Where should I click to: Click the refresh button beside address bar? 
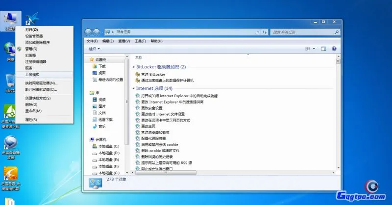pyautogui.click(x=265, y=32)
